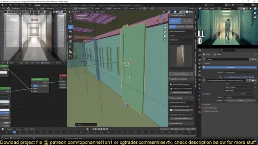Open the Linear interpolation dropdown
This screenshot has width=258, height=145.
tap(239, 84)
